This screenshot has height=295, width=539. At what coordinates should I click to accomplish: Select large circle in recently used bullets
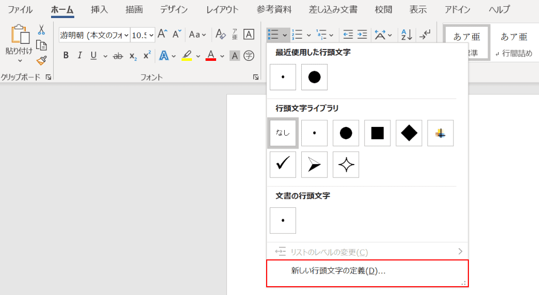coord(314,77)
